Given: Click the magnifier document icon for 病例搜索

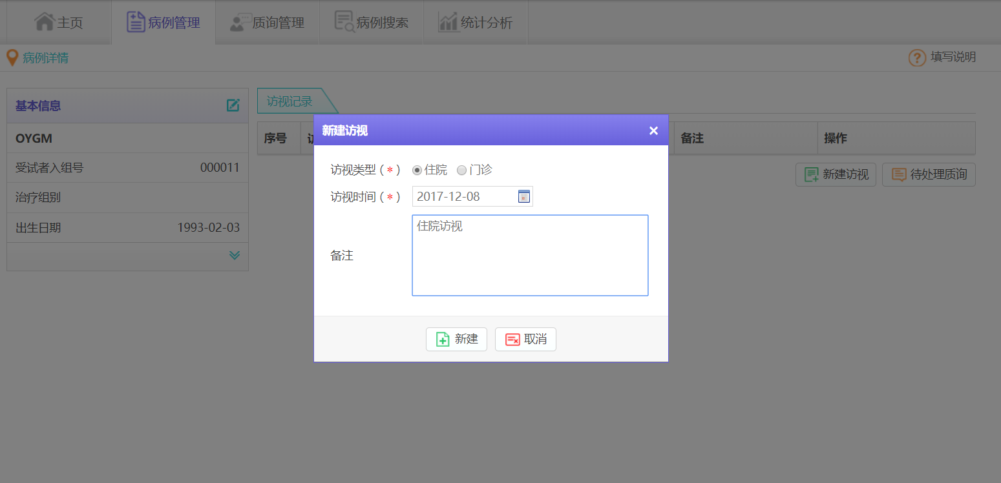Looking at the screenshot, I should [x=344, y=22].
